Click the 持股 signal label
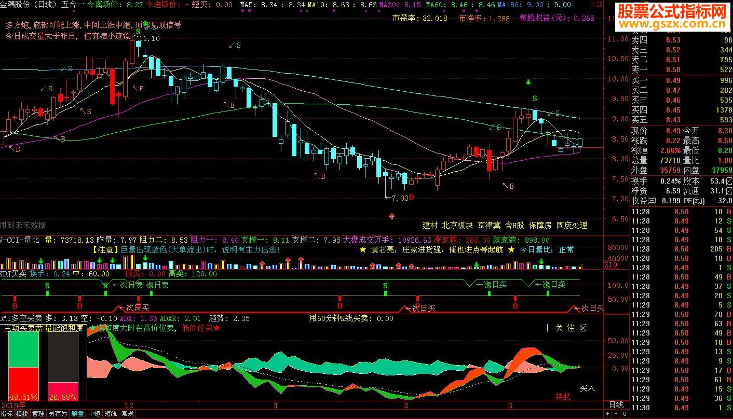Image resolution: width=733 pixels, height=419 pixels. [x=563, y=397]
